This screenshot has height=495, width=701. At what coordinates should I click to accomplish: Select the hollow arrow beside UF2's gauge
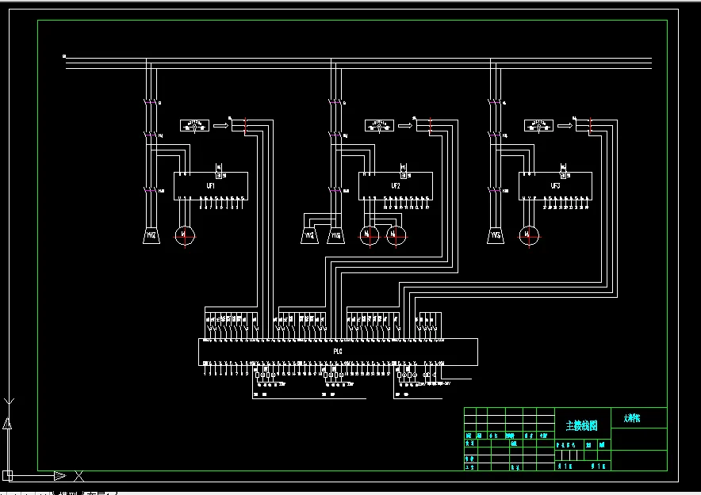click(x=405, y=125)
